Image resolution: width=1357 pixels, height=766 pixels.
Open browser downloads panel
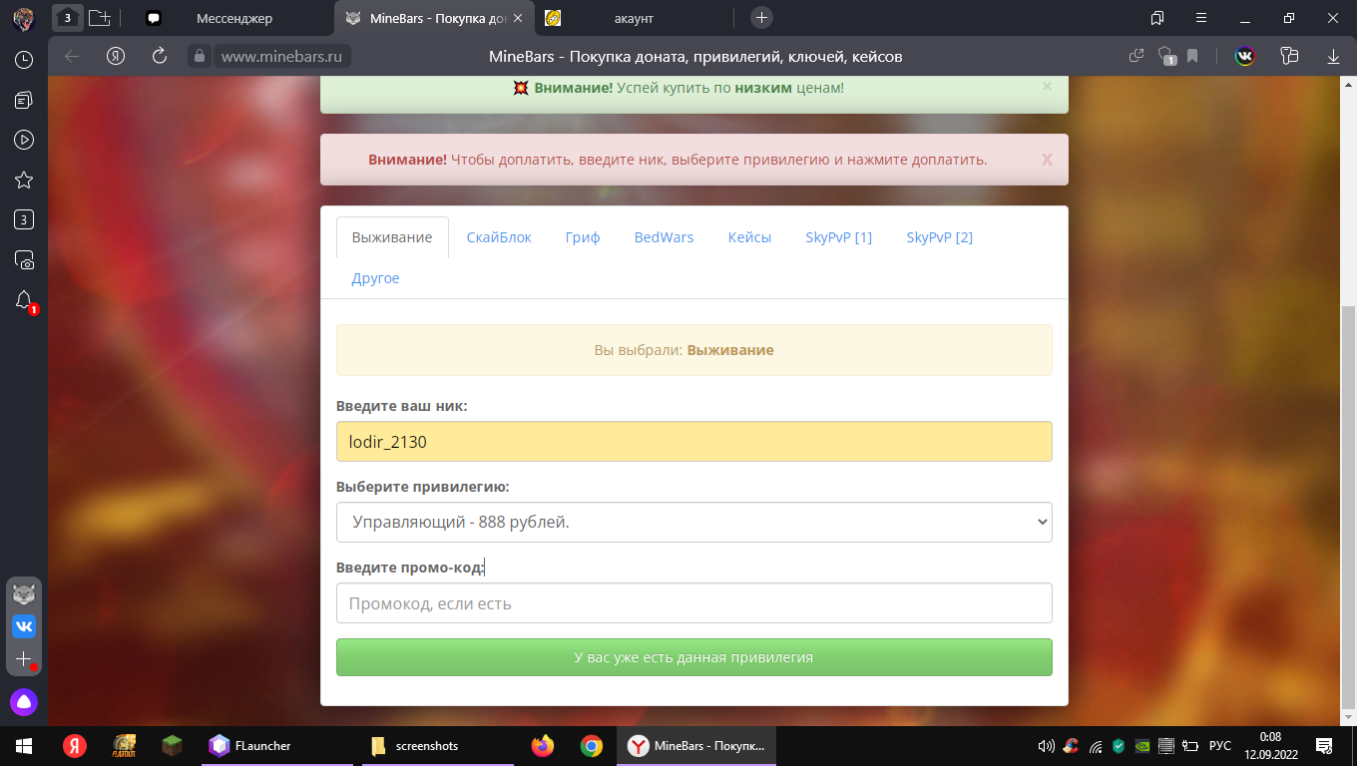tap(1333, 56)
